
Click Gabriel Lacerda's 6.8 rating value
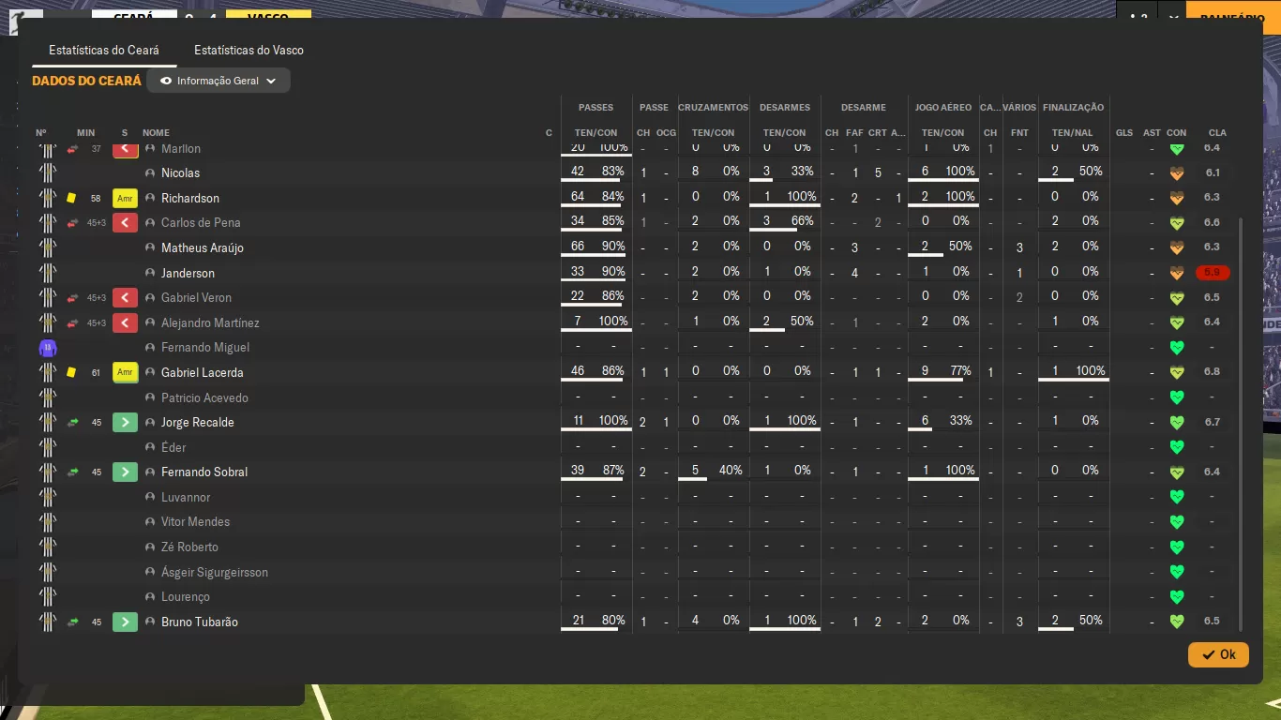point(1213,372)
